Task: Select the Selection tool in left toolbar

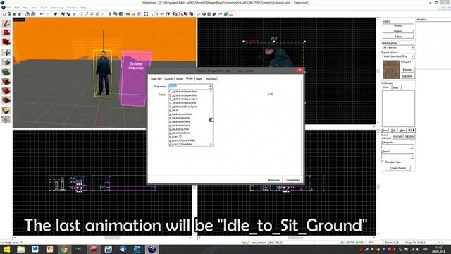Action: (x=6, y=23)
